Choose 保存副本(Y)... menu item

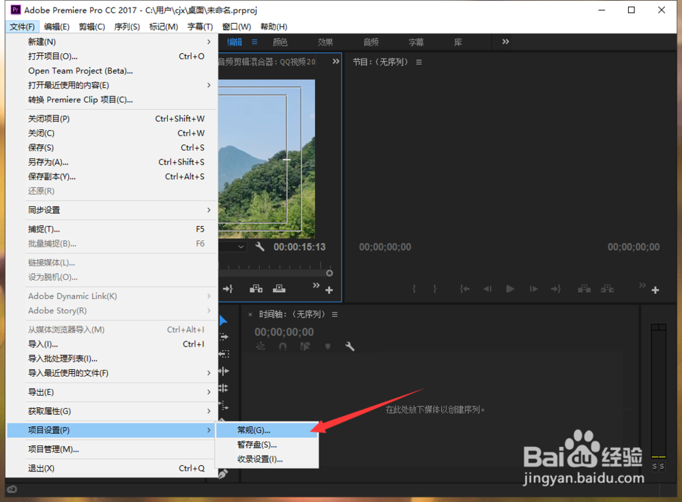click(113, 176)
